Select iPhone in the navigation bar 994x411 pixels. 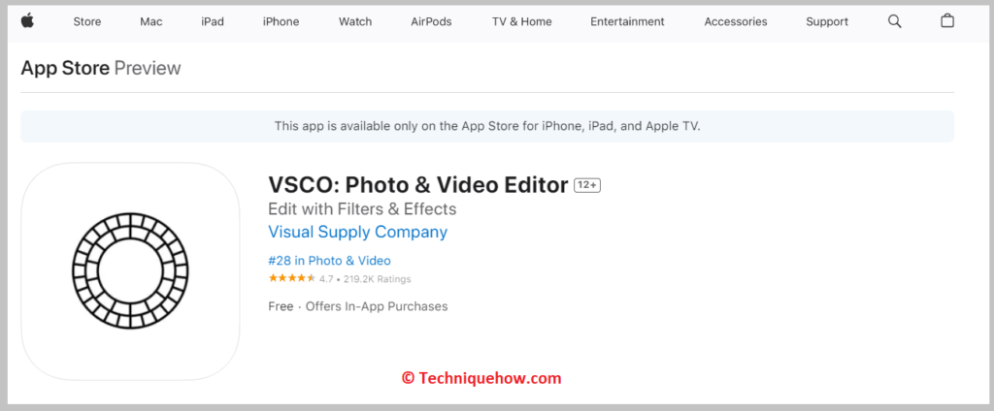pyautogui.click(x=281, y=21)
